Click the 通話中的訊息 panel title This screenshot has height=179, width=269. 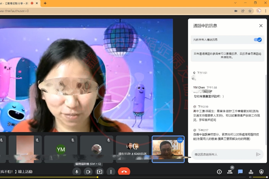click(205, 26)
